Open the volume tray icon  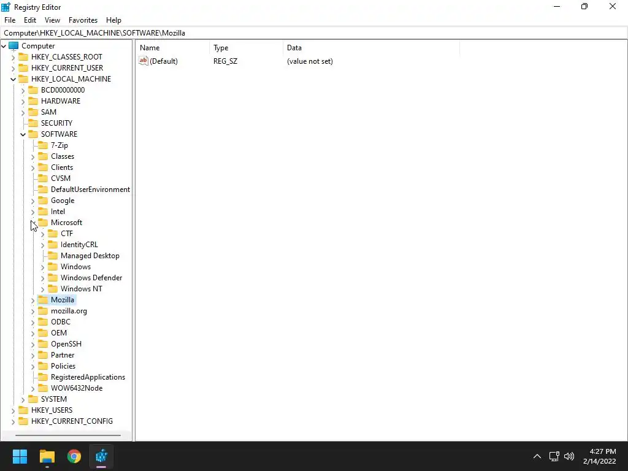pos(569,456)
